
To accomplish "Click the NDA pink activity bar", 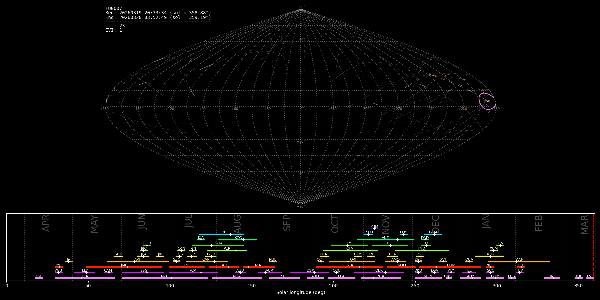I will click(237, 278).
